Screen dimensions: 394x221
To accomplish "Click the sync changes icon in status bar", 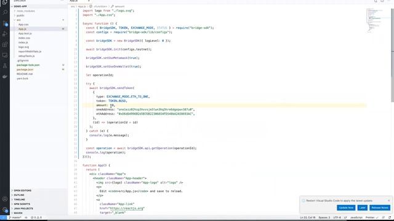I will (26, 217).
